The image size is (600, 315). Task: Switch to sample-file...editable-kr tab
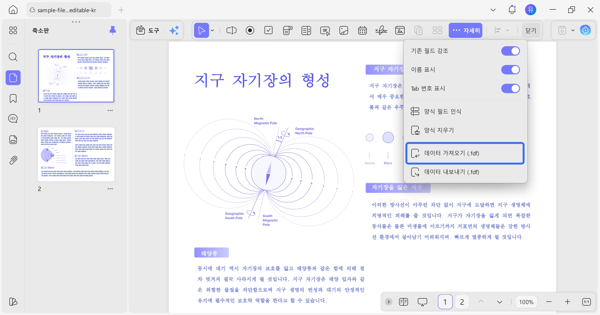point(69,10)
